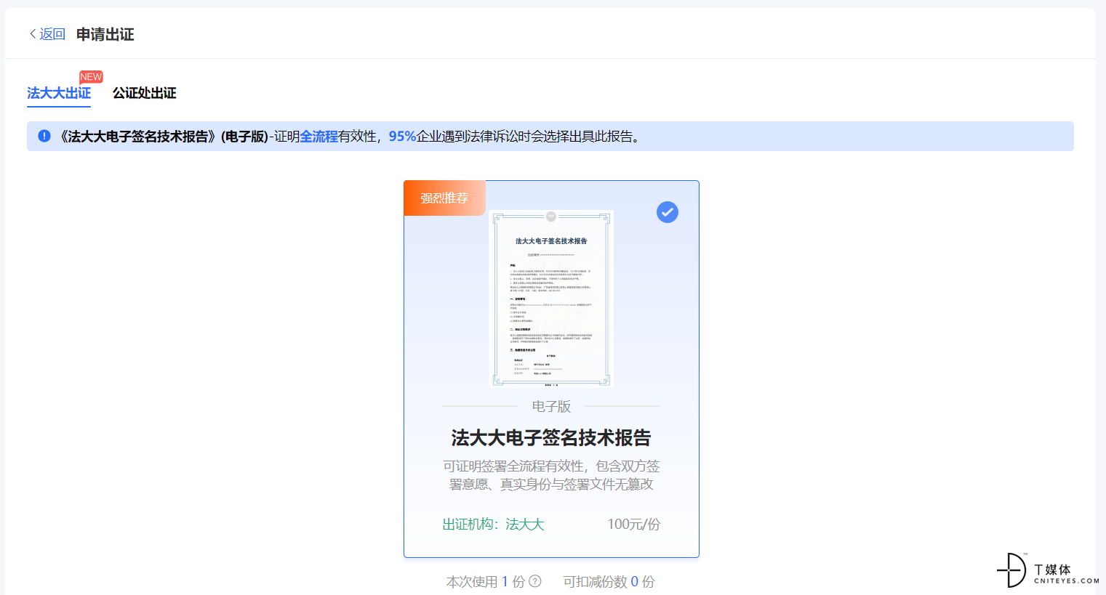This screenshot has width=1106, height=595.
Task: Click the 出证机构：法大大 text
Action: [x=493, y=524]
